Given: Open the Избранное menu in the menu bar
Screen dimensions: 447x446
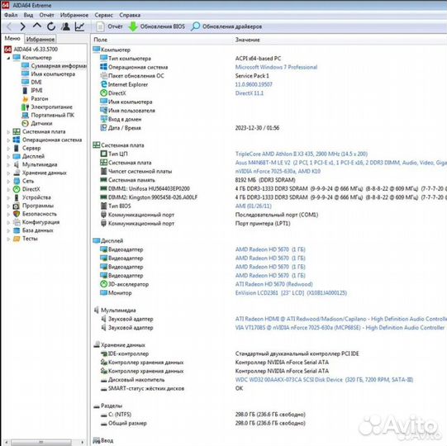Looking at the screenshot, I should [74, 15].
